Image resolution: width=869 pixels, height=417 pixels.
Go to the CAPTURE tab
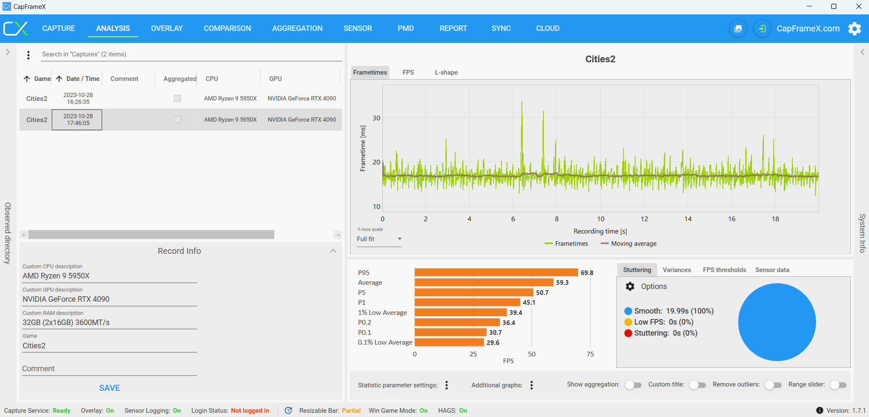[x=58, y=28]
